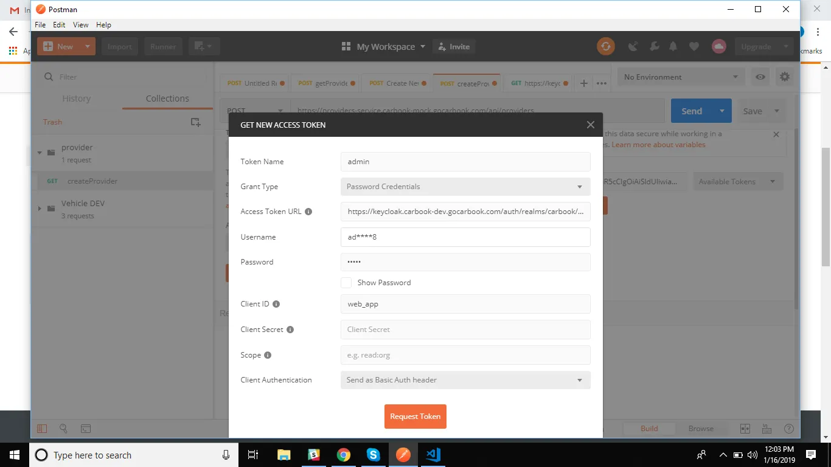Viewport: 831px width, 467px height.
Task: Click the blue Send button
Action: click(692, 111)
